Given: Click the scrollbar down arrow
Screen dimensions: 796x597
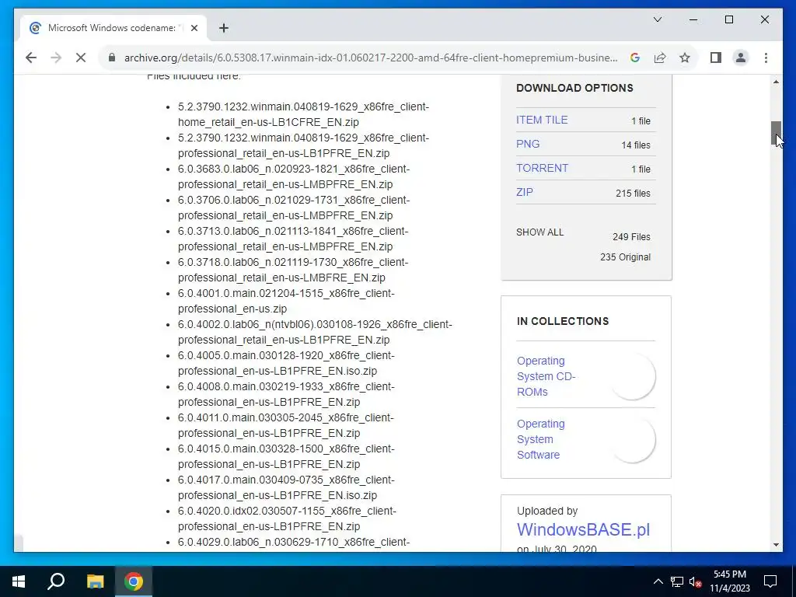Looking at the screenshot, I should [x=776, y=545].
